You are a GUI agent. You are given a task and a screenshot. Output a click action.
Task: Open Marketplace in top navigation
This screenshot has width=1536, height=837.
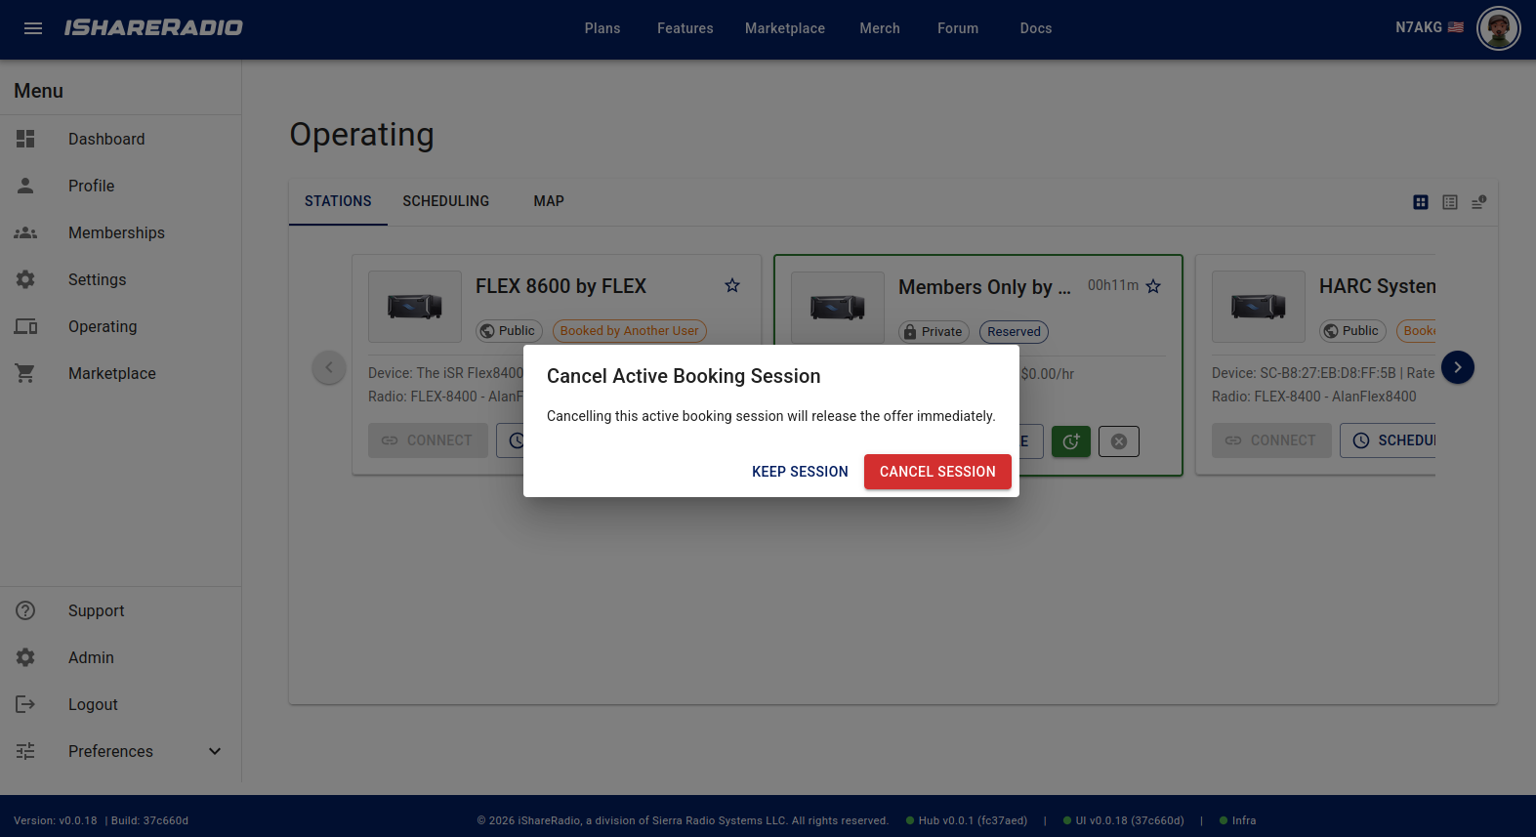pyautogui.click(x=785, y=28)
